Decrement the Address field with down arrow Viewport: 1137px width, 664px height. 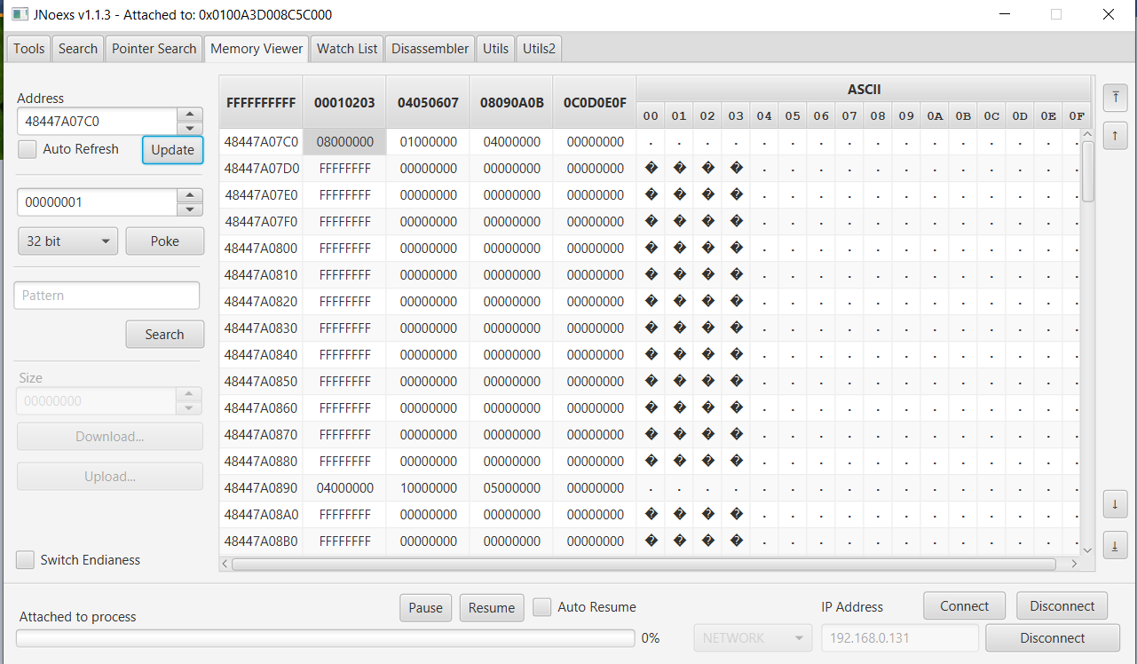(x=189, y=128)
